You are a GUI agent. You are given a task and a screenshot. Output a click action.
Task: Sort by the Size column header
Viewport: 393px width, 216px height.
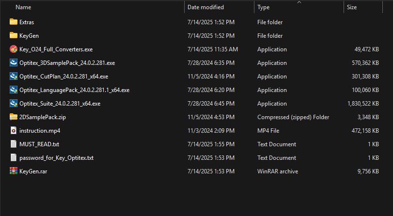tap(352, 7)
